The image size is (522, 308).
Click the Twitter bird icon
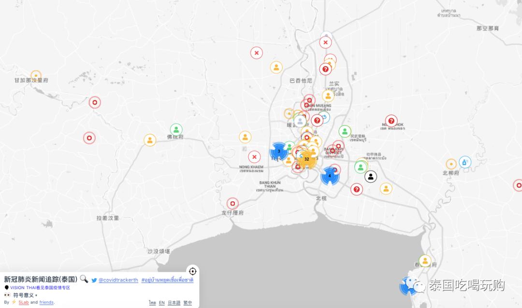point(94,280)
